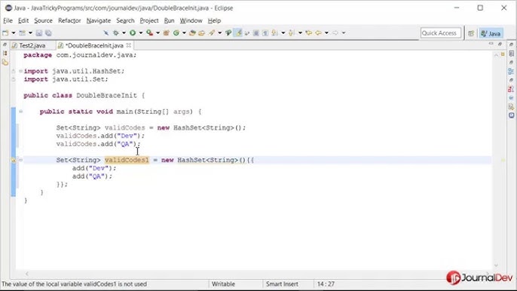Select the Java perspective button
The image size is (517, 291).
point(491,33)
